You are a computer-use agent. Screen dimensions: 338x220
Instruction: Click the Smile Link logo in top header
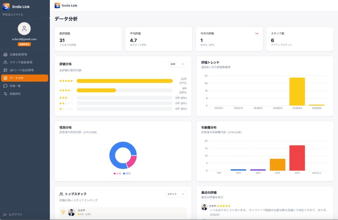tap(57, 5)
